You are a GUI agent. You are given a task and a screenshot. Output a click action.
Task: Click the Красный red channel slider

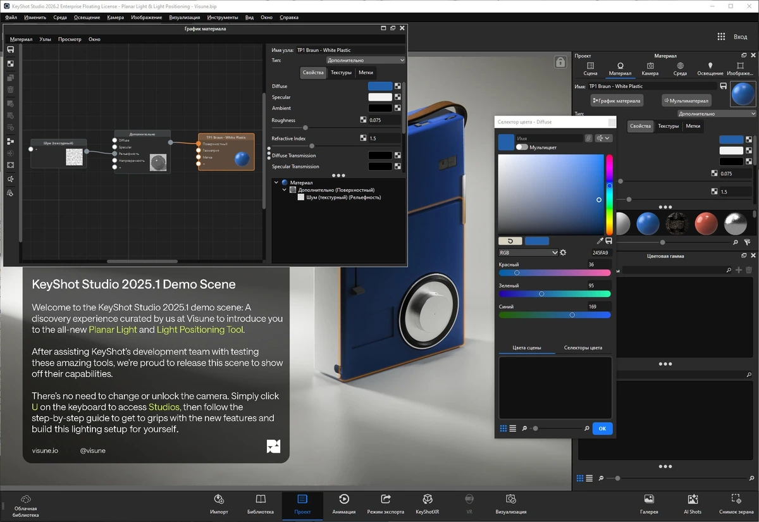point(555,273)
